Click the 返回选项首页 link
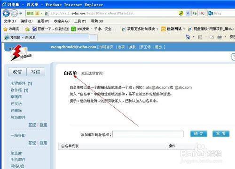This screenshot has height=169, width=235. (x=92, y=73)
